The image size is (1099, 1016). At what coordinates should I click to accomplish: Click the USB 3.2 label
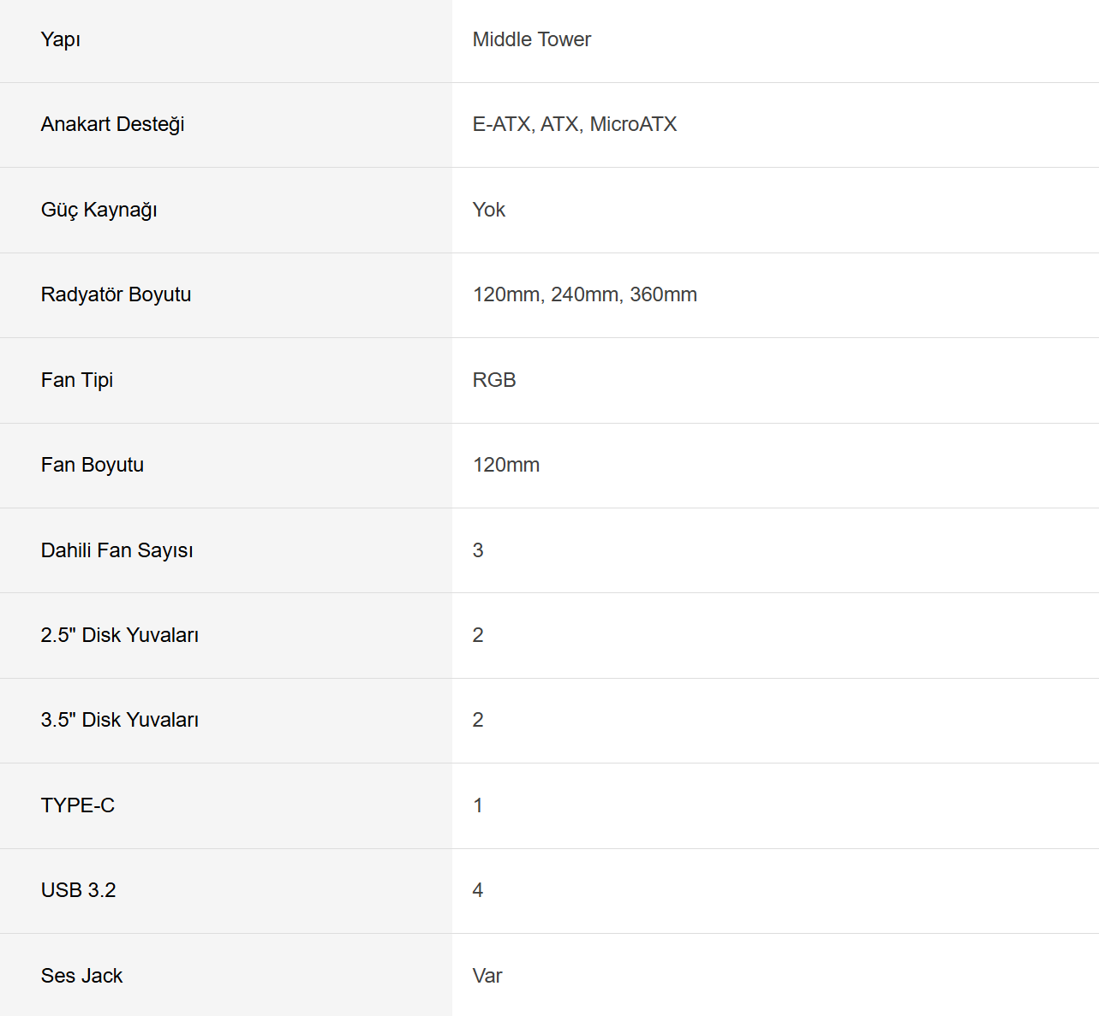[79, 890]
